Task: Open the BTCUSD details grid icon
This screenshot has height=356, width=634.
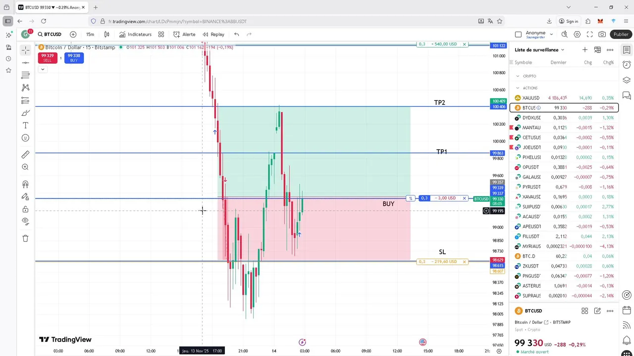Action: click(x=585, y=311)
